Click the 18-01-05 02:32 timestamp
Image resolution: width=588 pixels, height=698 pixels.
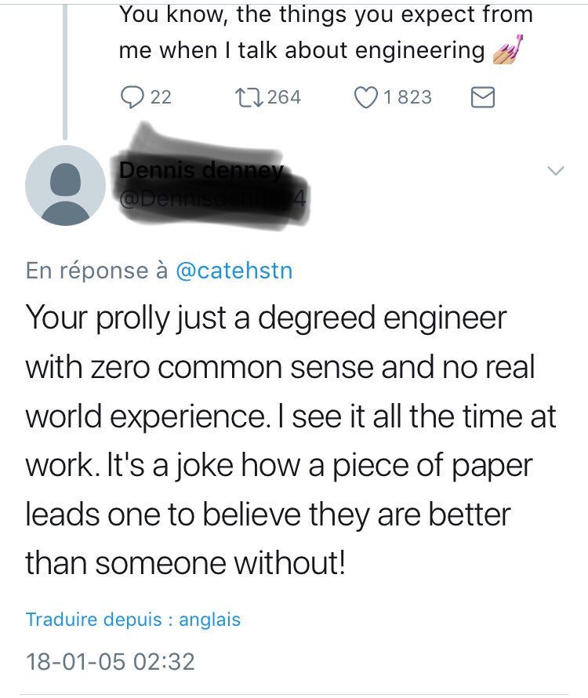[110, 662]
